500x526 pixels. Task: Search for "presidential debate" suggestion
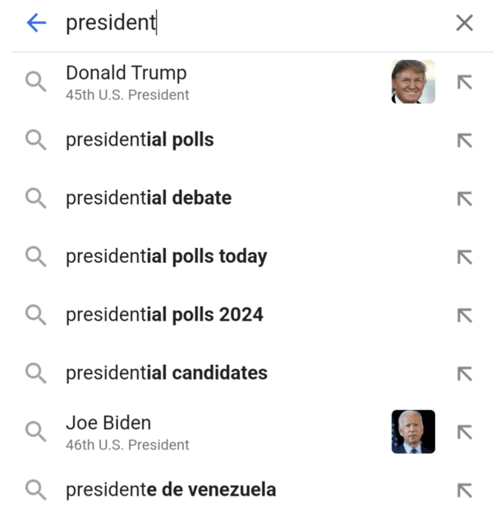coord(149,198)
